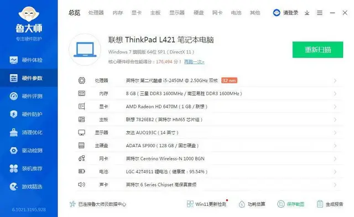Open 硬件体检 in the sidebar
Image resolution: width=354 pixels, height=217 pixels.
tap(29, 60)
